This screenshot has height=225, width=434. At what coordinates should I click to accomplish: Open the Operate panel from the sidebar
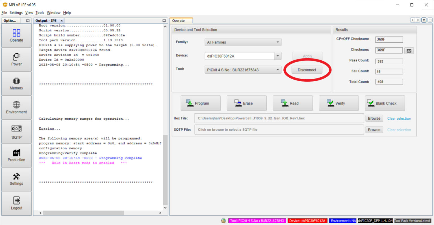coord(16,36)
